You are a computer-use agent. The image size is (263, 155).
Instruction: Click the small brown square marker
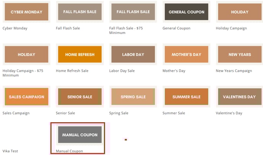click(x=126, y=140)
